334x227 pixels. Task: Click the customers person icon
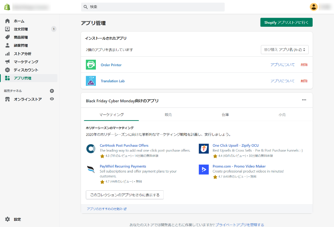coord(7,45)
